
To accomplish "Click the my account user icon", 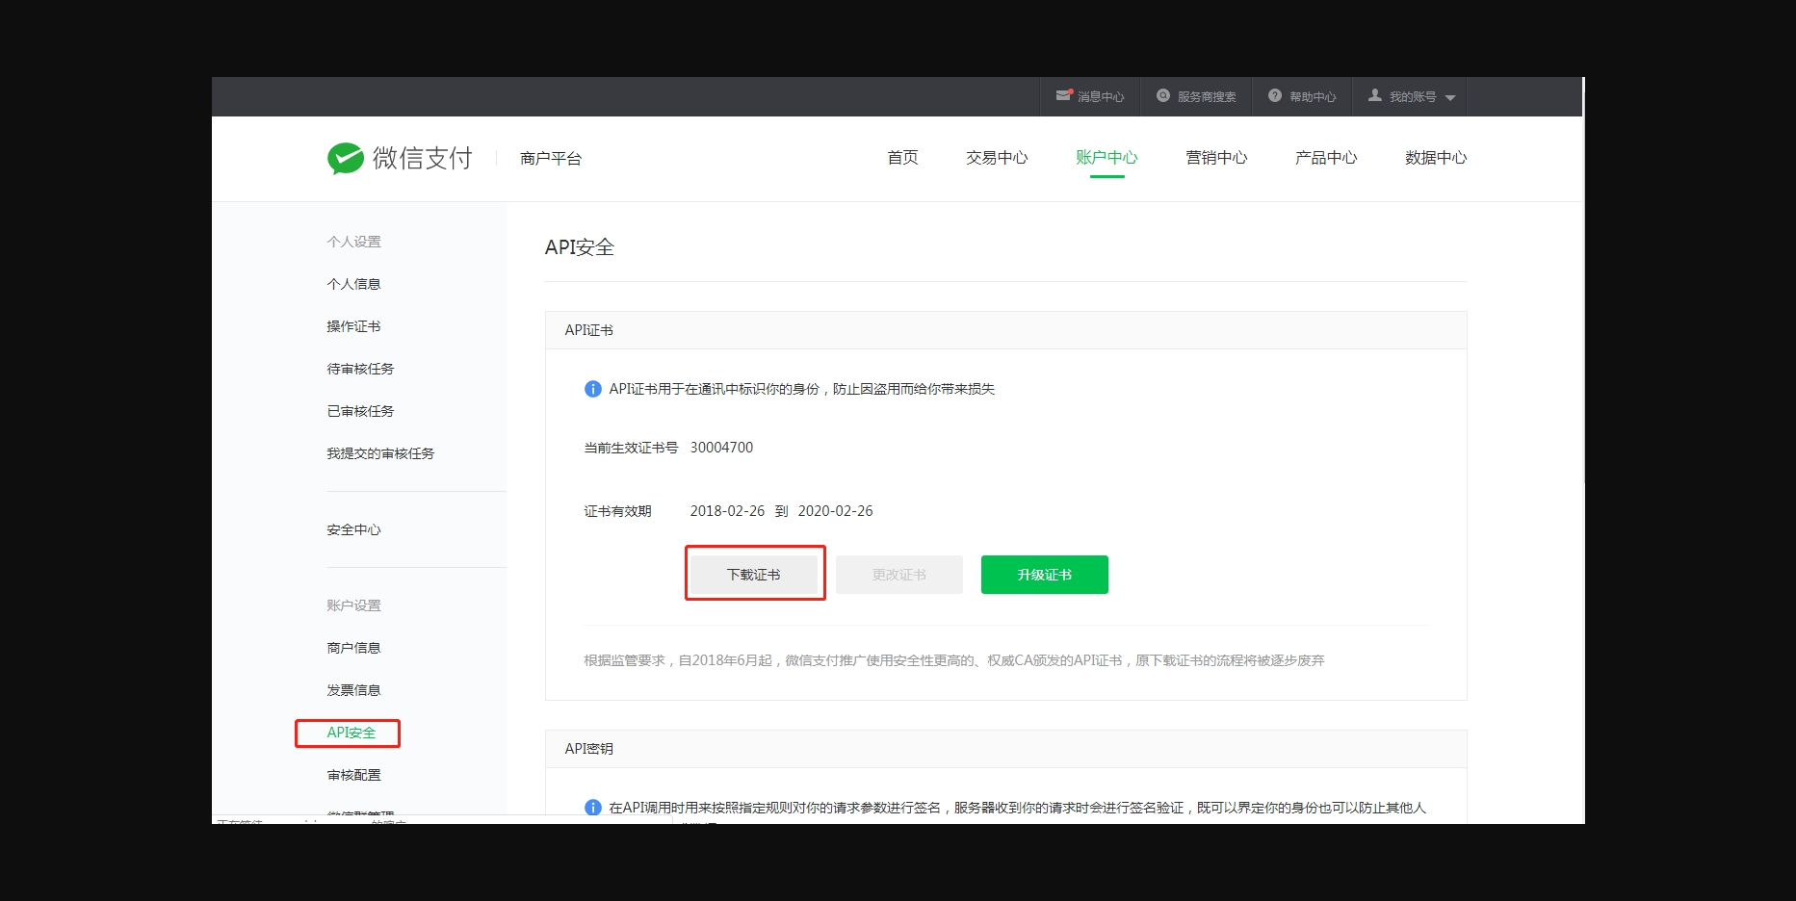I will point(1375,95).
